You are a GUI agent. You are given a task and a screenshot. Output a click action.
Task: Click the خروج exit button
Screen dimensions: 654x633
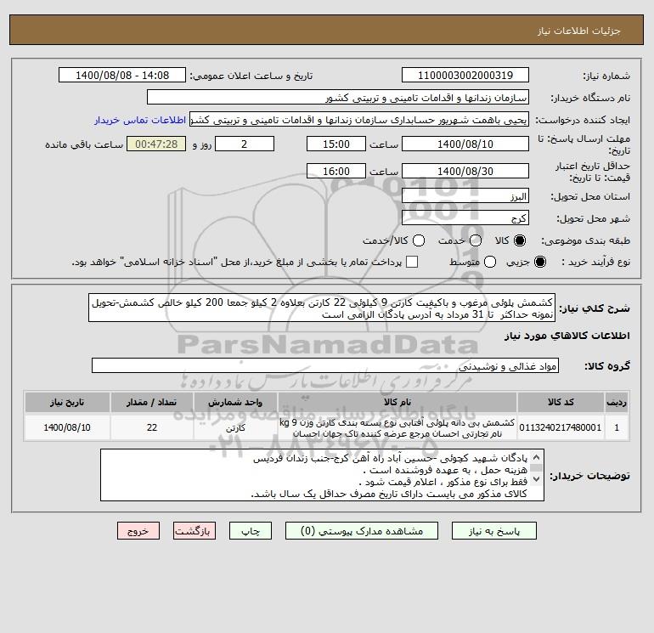click(138, 531)
